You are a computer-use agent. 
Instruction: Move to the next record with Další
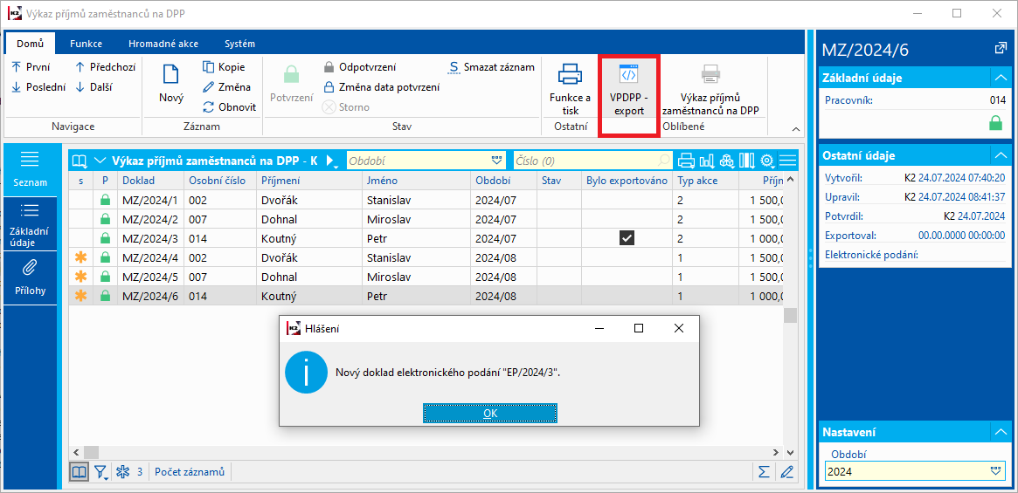click(x=94, y=87)
